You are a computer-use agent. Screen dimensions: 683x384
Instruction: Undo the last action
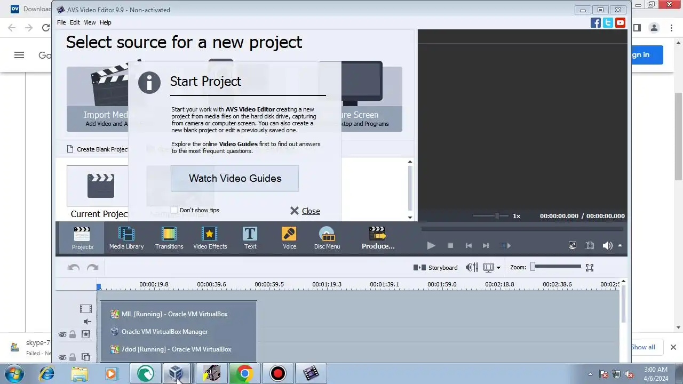74,268
